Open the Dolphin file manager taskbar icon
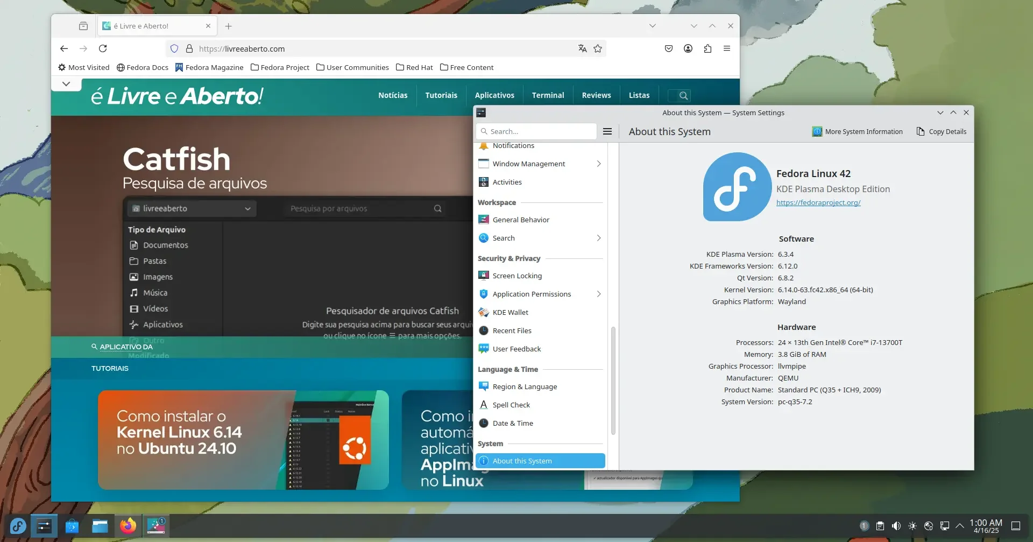The height and width of the screenshot is (542, 1033). pyautogui.click(x=100, y=526)
